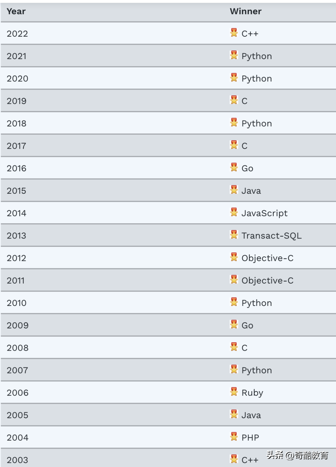Viewport: 336px width, 467px height.
Task: Click the medal icon in the 2016 Go row
Action: point(234,167)
